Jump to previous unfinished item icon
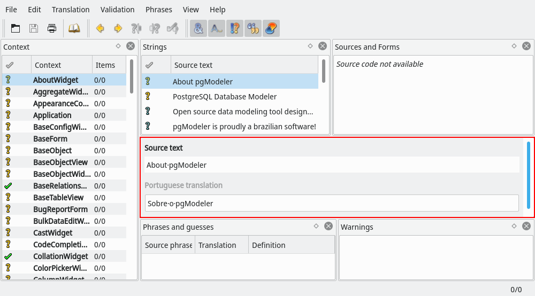This screenshot has width=535, height=296. 136,28
